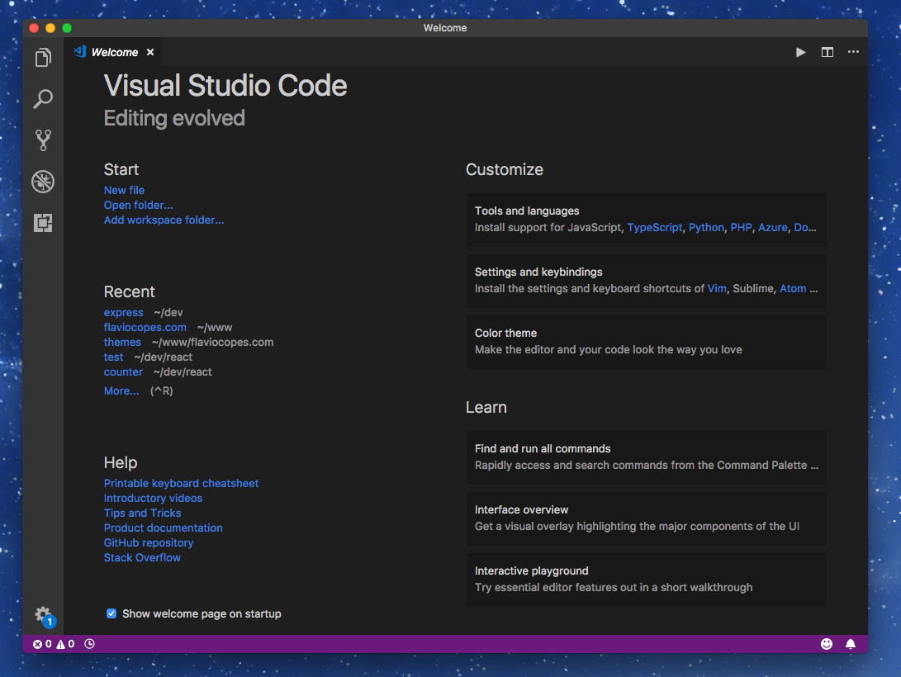The height and width of the screenshot is (677, 901).
Task: Click the split editor icon
Action: click(827, 52)
